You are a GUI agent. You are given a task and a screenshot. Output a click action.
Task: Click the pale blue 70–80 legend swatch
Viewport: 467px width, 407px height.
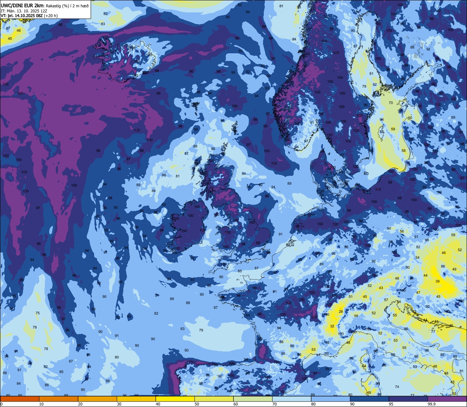click(x=292, y=399)
